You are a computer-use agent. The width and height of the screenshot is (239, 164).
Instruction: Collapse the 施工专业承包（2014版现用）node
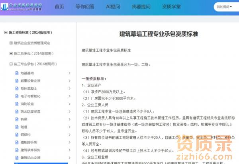click(x=11, y=64)
